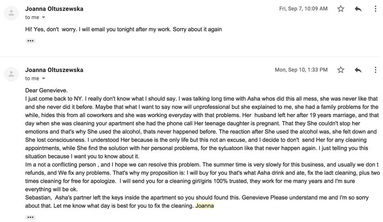Image resolution: width=383 pixels, height=222 pixels.
Task: Click the Mon, Sep 10, 1:33 PM timestamp
Action: point(301,70)
